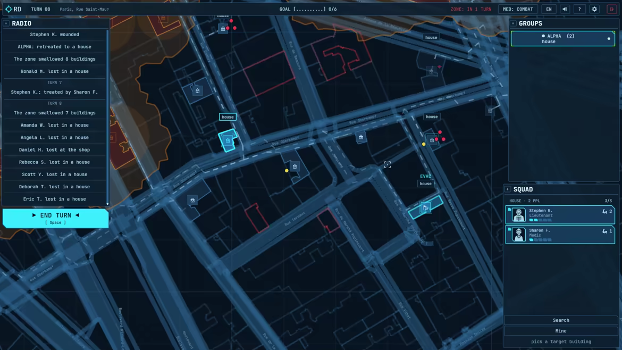
Task: Click the status dot on ALPHA card's right edge
Action: [x=609, y=38]
